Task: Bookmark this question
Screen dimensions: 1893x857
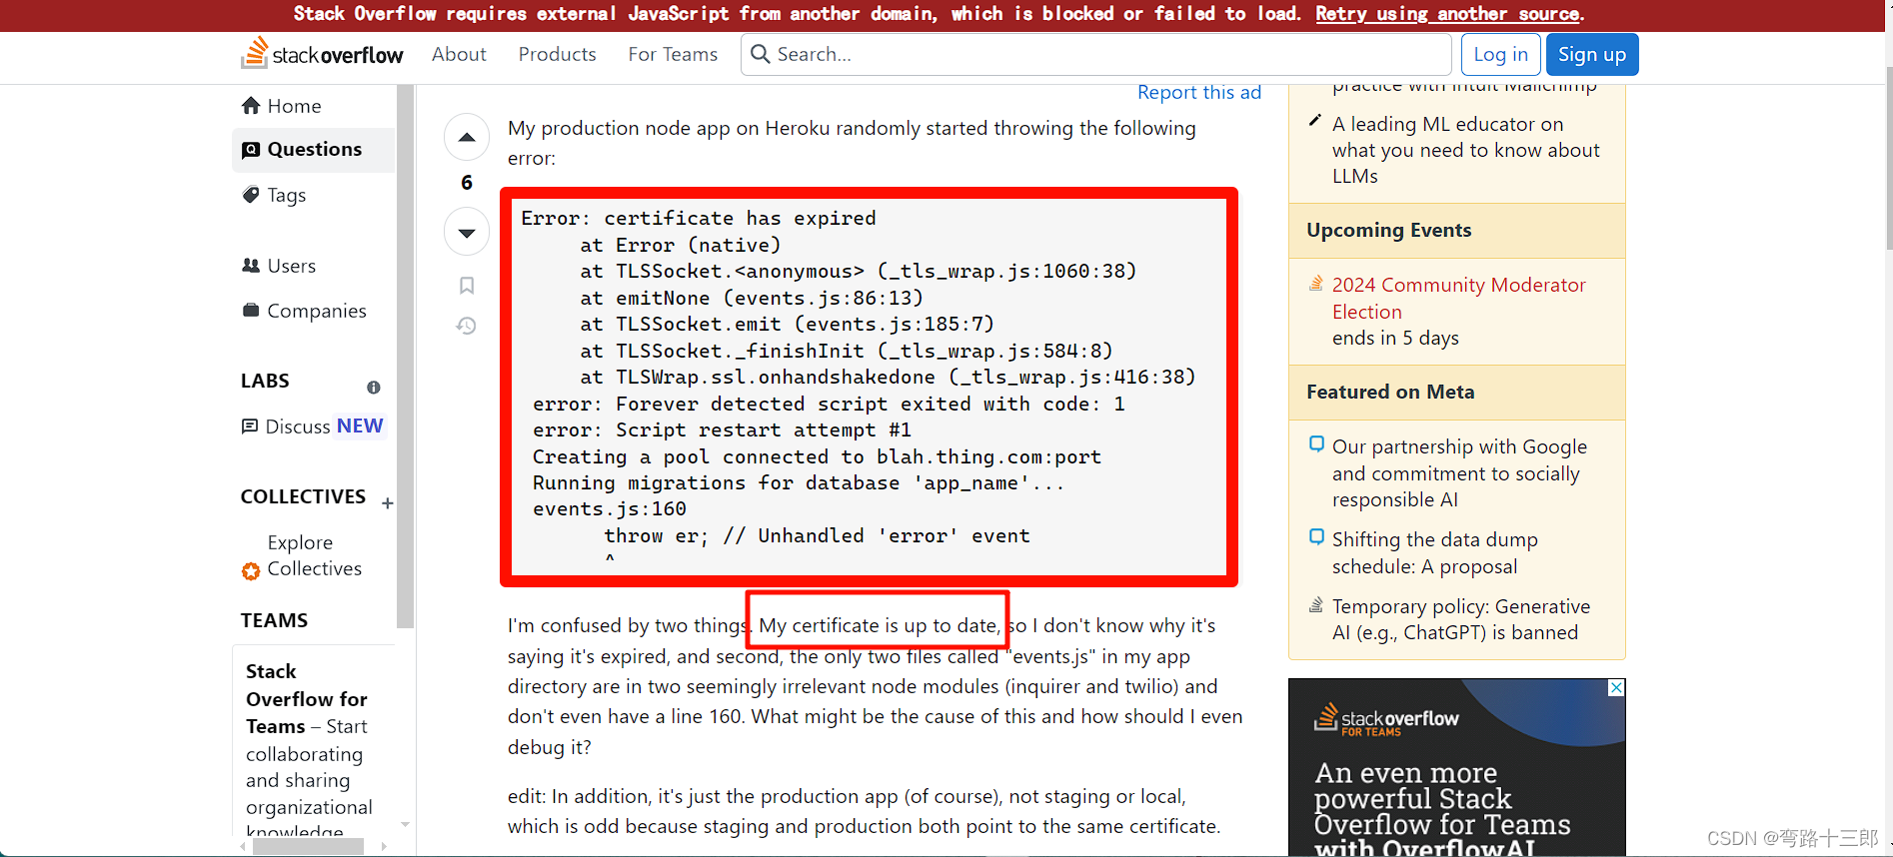Action: pyautogui.click(x=467, y=286)
